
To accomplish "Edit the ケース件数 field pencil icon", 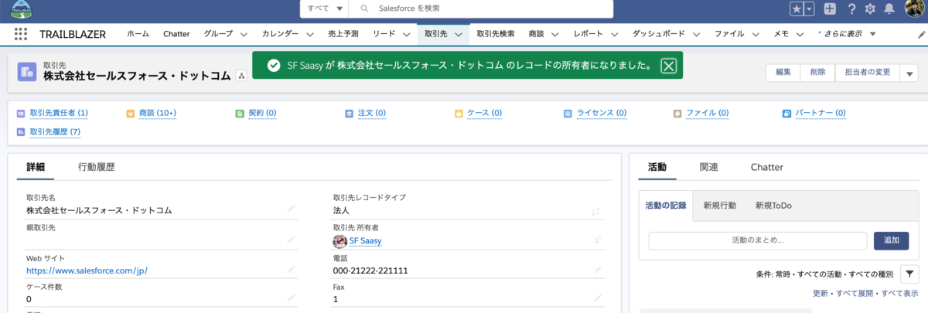I will (291, 298).
